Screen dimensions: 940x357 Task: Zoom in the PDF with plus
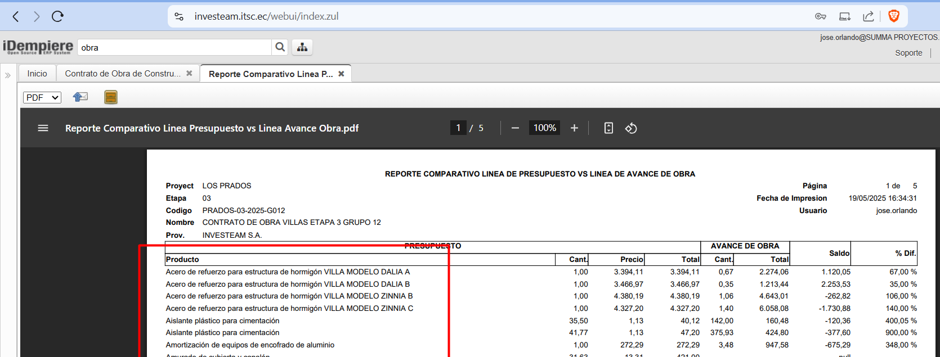pos(574,128)
